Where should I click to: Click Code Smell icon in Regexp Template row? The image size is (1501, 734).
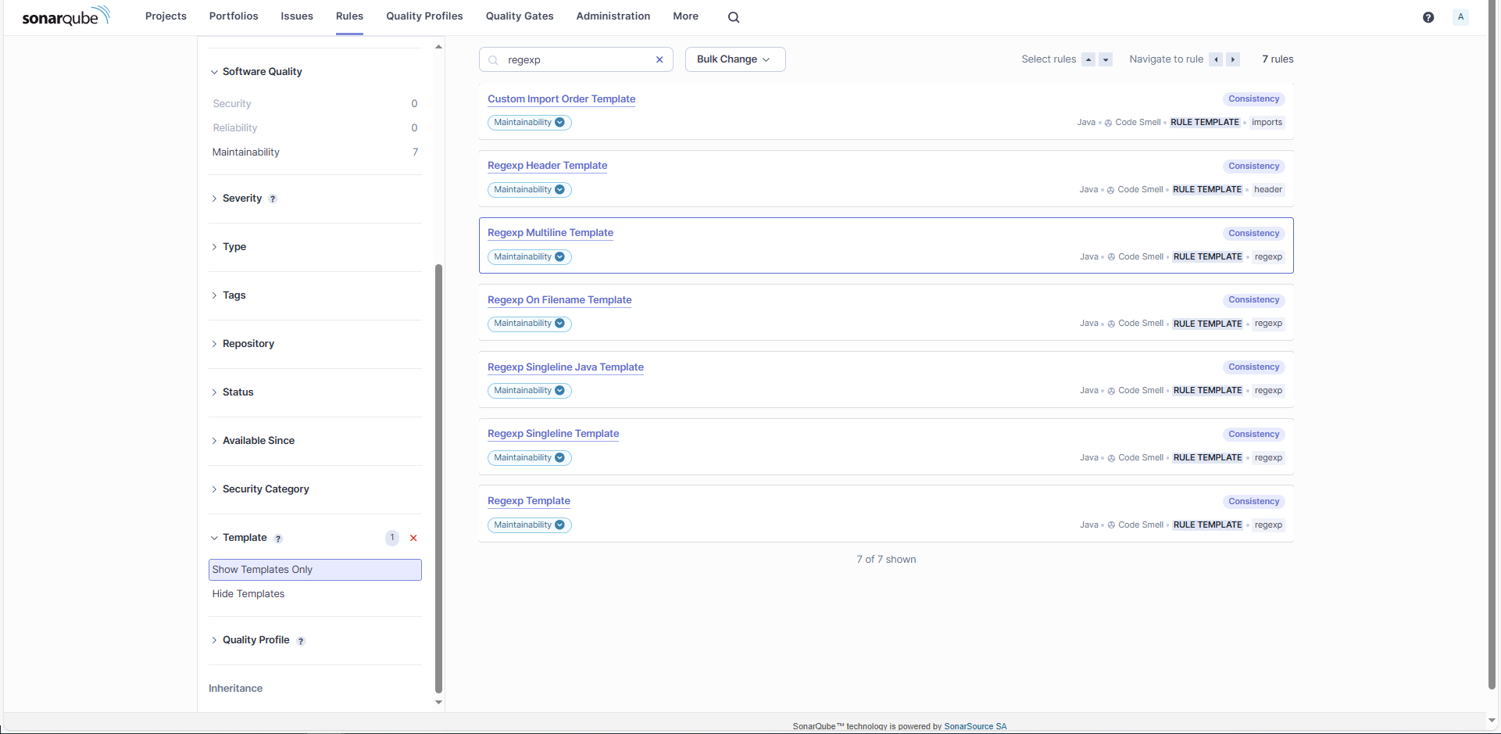point(1111,525)
